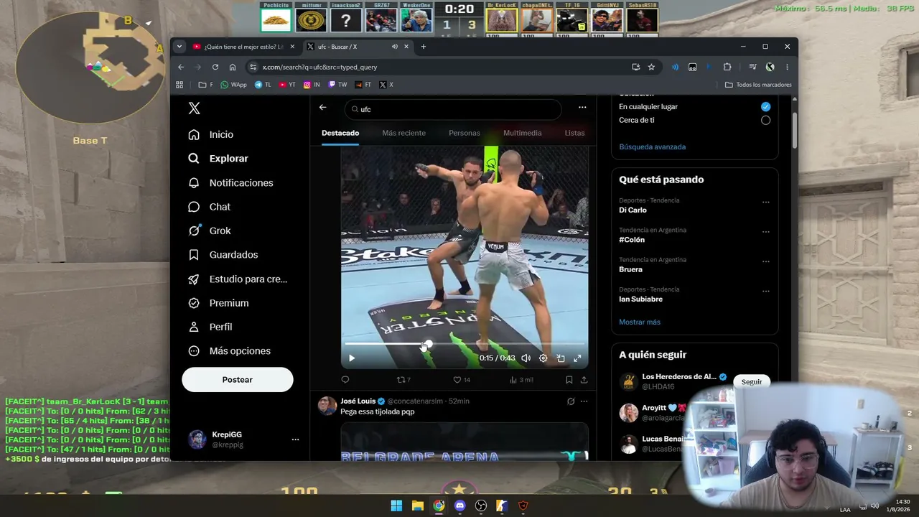919x517 pixels.
Task: Go to X home via the X logo
Action: click(194, 108)
